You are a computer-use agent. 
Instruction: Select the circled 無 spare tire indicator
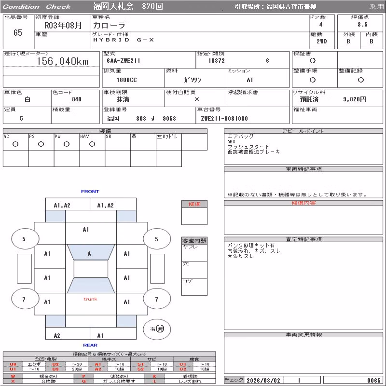160,329
